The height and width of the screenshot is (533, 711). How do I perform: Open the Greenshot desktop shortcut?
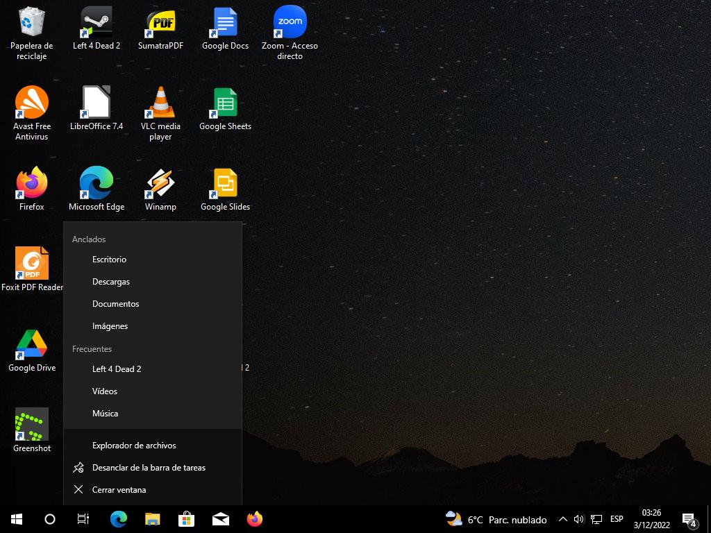pyautogui.click(x=32, y=425)
